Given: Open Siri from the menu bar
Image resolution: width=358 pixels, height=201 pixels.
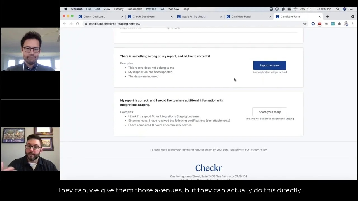Looking at the screenshot, I should (345, 9).
